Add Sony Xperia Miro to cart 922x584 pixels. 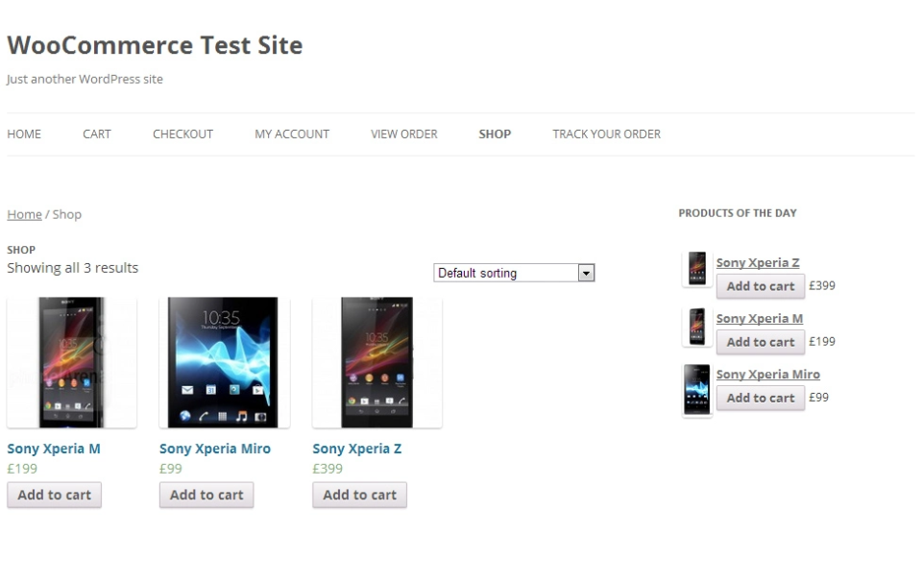pyautogui.click(x=206, y=495)
